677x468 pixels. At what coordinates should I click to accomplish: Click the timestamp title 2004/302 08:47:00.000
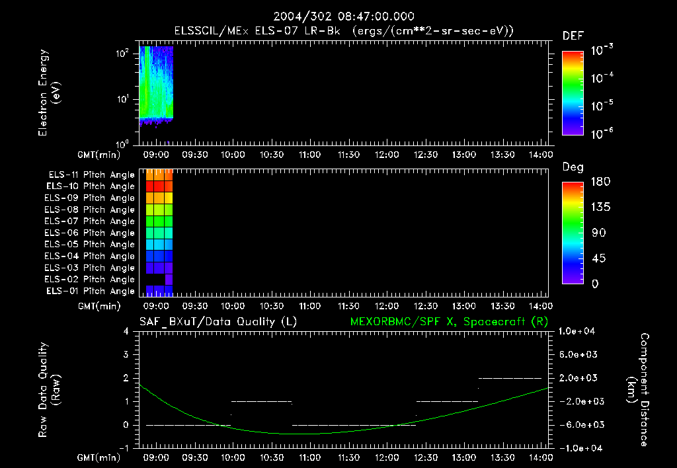point(344,17)
